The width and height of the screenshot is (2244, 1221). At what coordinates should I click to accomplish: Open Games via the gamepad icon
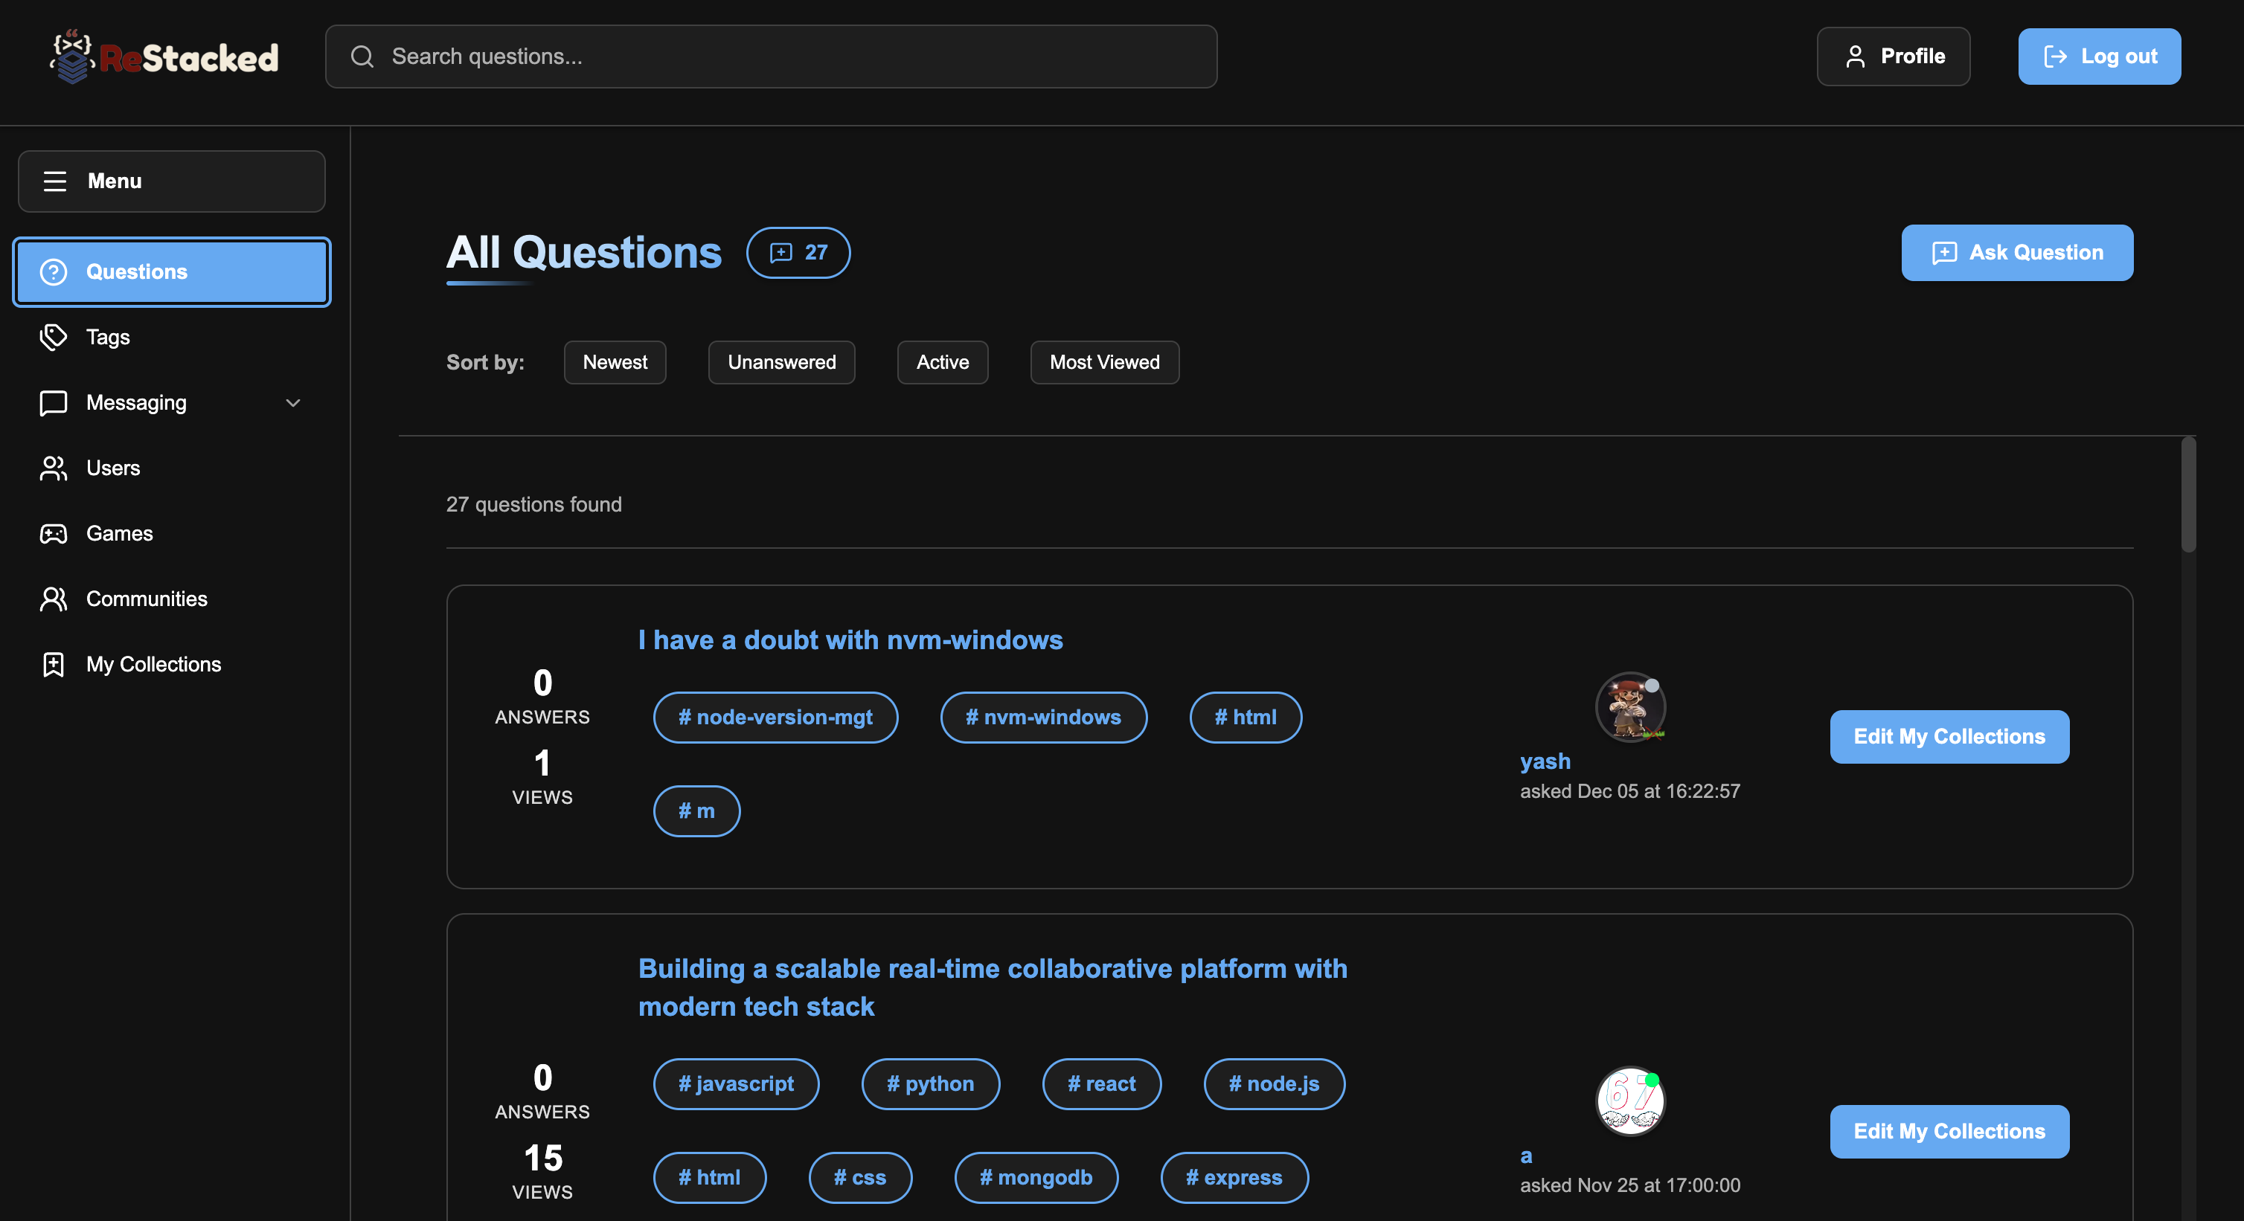[53, 534]
